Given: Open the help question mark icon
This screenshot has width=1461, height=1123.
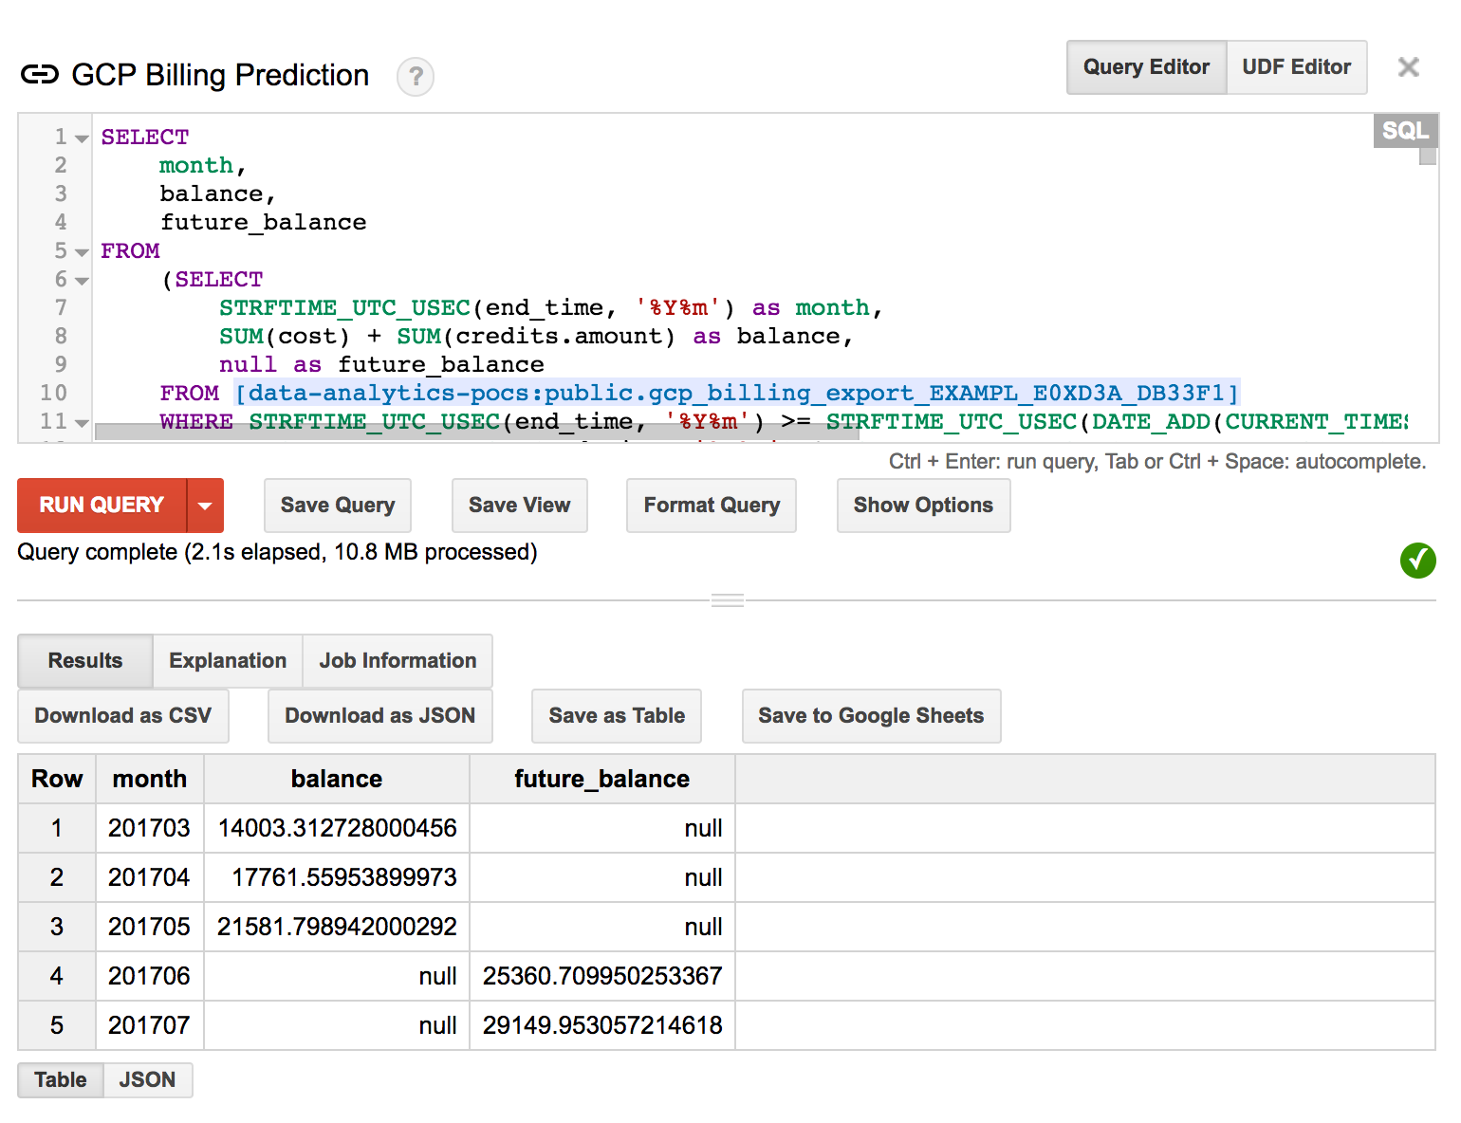Looking at the screenshot, I should pyautogui.click(x=416, y=77).
